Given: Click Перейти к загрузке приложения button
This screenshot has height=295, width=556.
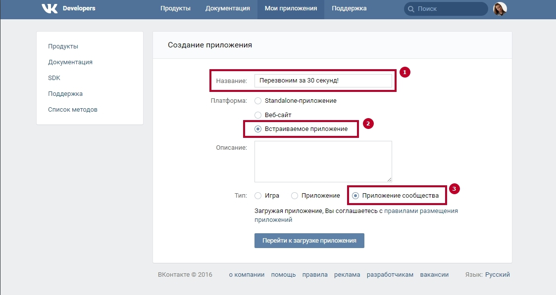Looking at the screenshot, I should (x=309, y=241).
